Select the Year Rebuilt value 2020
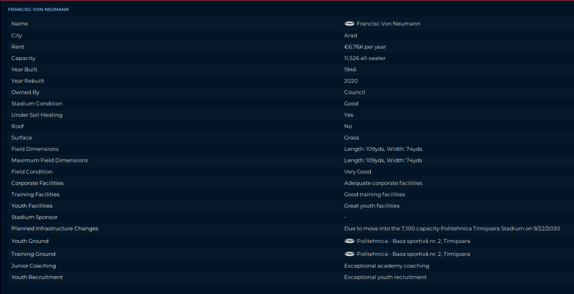574x294 pixels. coord(350,81)
